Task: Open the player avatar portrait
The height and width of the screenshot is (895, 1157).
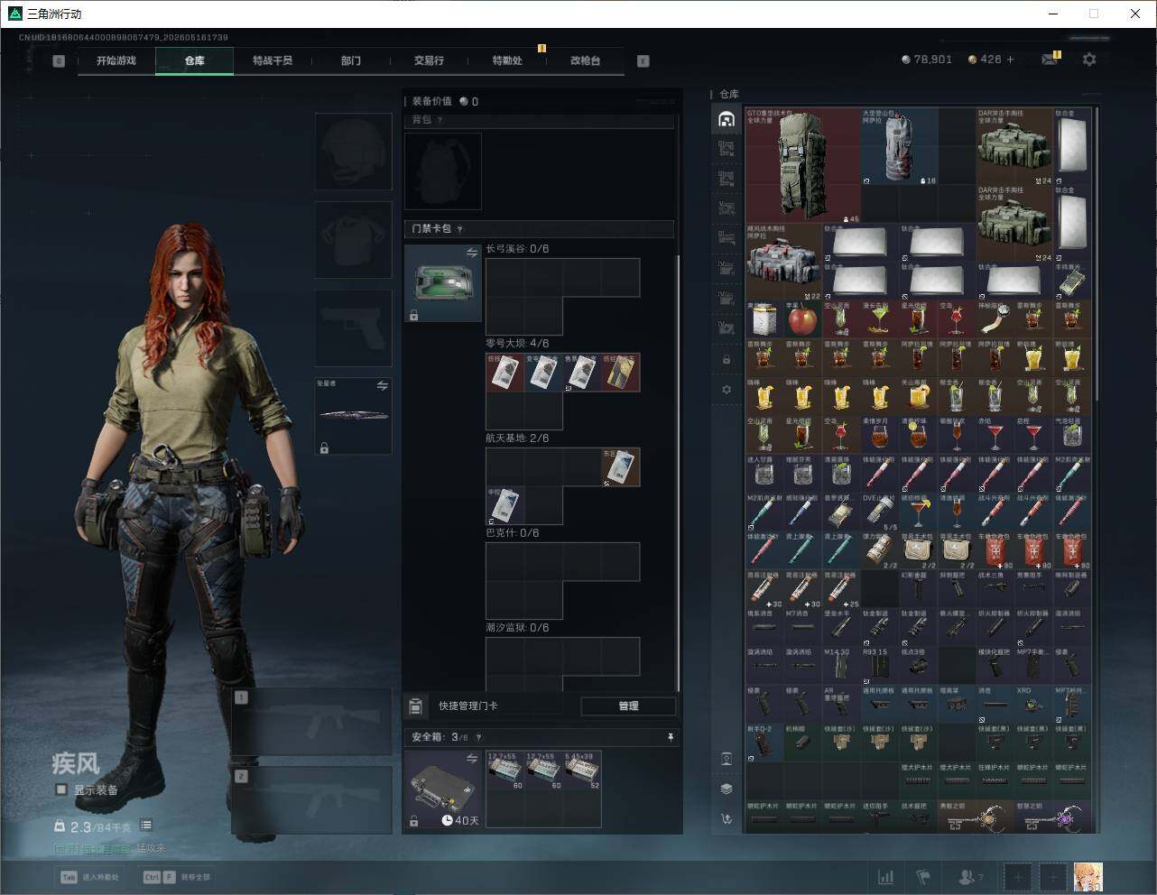Action: 1088,877
